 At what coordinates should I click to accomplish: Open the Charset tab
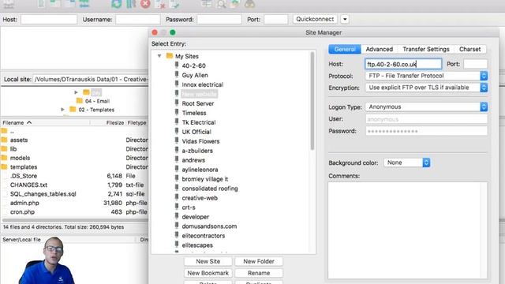470,49
